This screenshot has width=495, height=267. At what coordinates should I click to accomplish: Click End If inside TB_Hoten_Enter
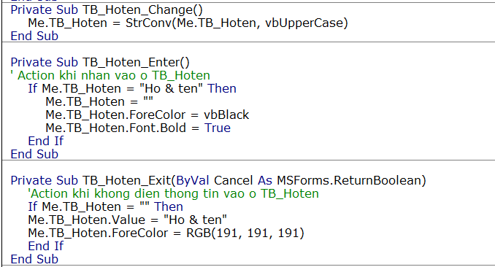coord(46,141)
